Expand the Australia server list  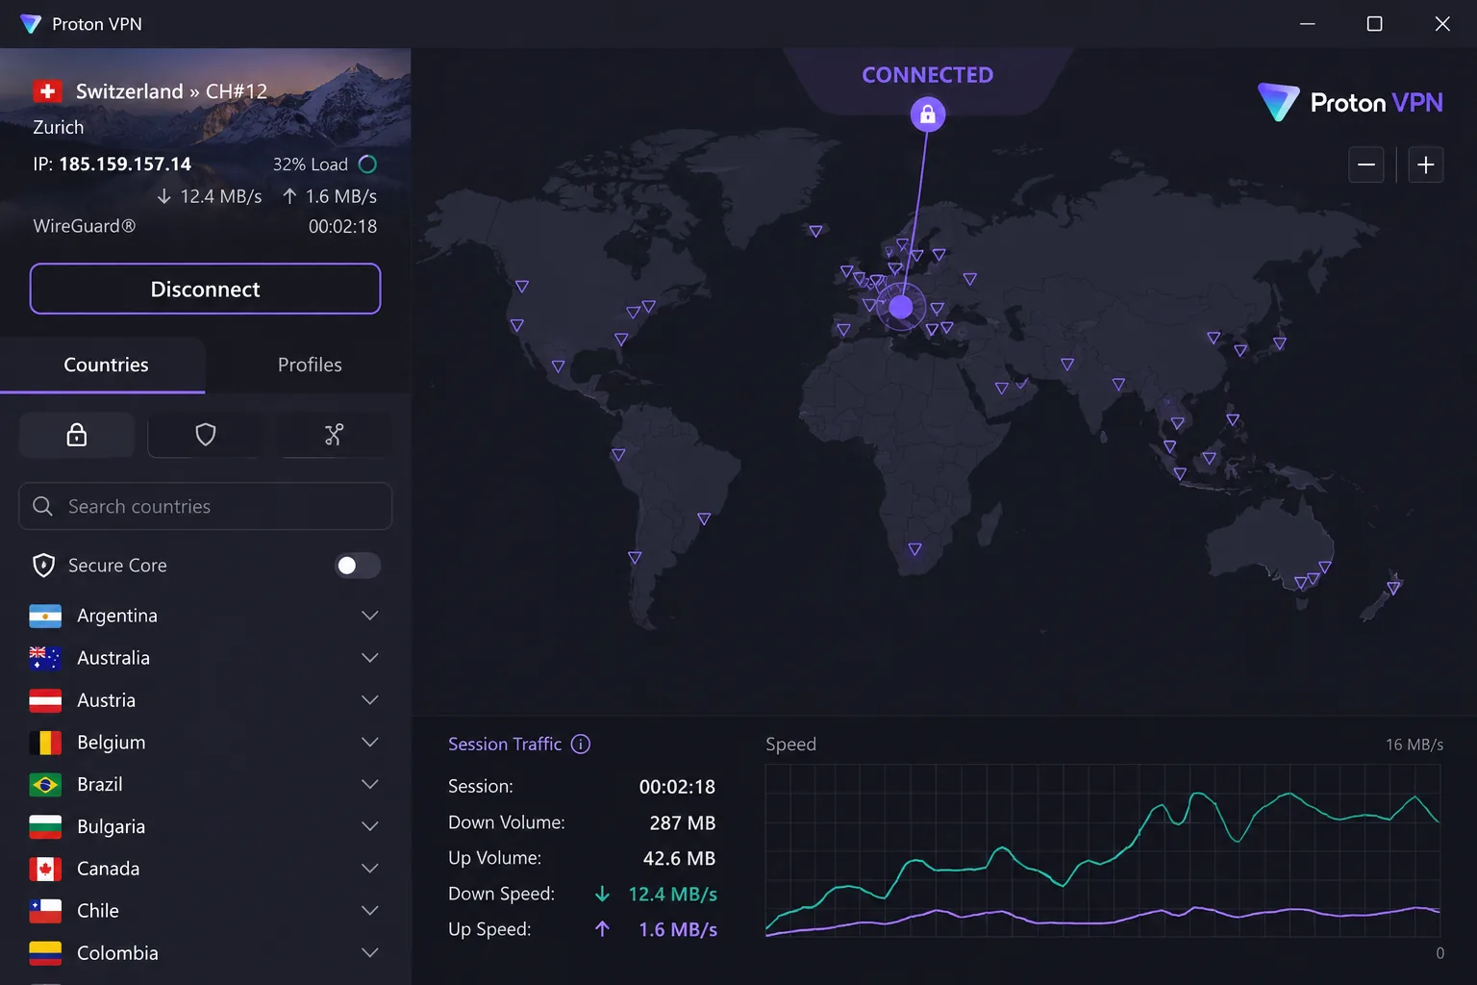pos(370,658)
